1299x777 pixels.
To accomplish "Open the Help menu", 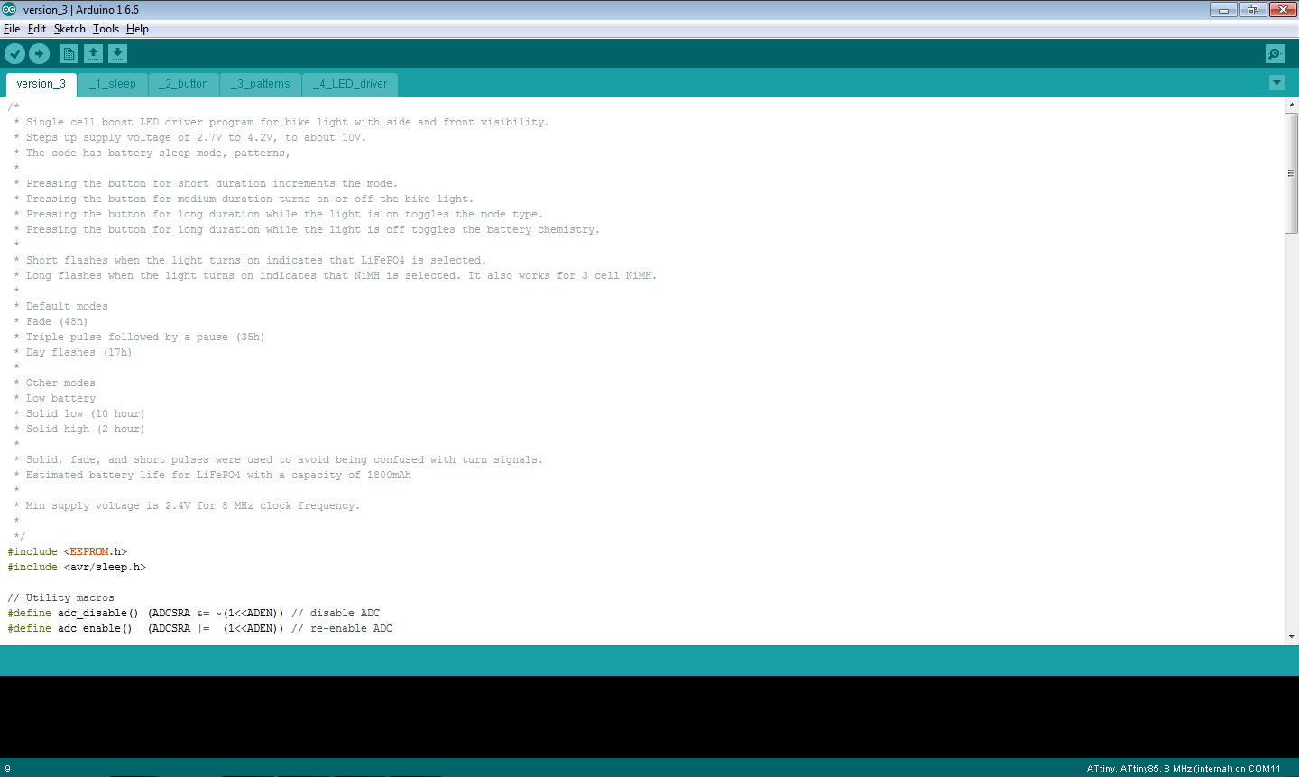I will [x=137, y=29].
